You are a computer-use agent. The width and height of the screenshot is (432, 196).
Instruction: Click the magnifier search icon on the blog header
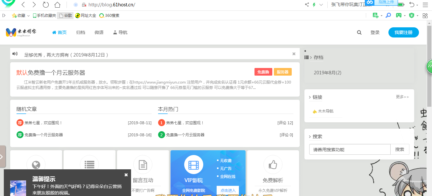click(359, 32)
